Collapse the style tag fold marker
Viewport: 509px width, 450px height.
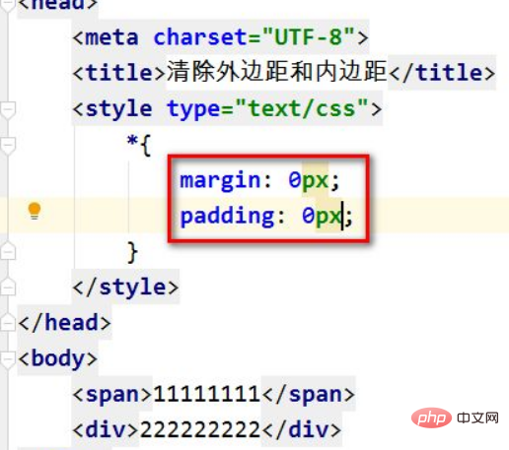pyautogui.click(x=8, y=110)
